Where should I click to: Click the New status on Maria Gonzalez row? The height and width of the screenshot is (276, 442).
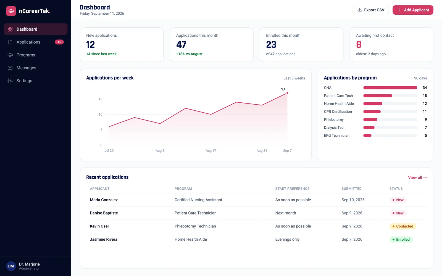398,200
